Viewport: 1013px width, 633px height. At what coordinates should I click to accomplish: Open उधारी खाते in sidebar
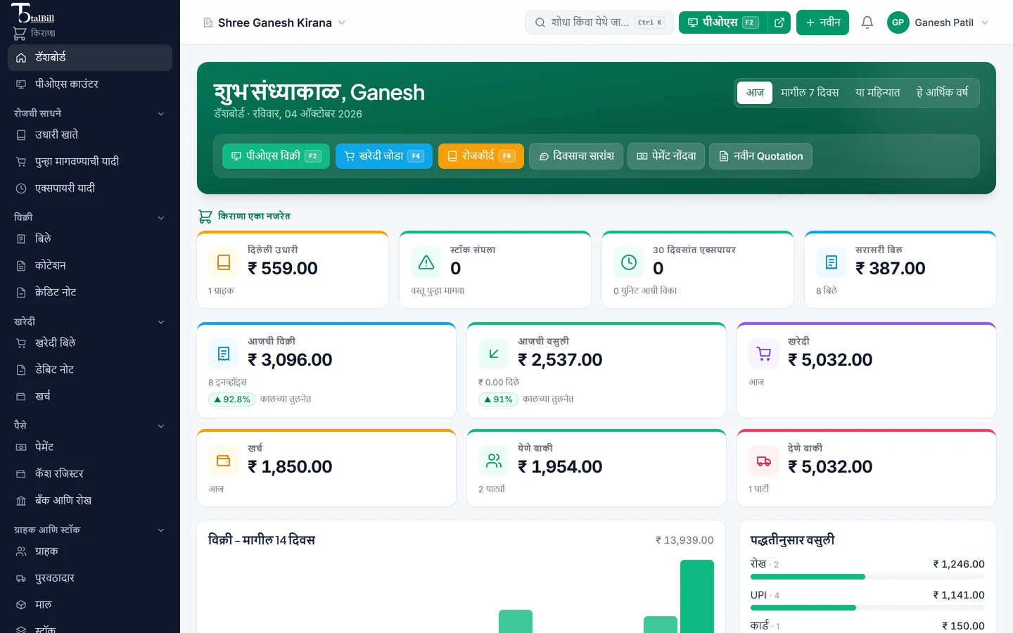tap(90, 135)
